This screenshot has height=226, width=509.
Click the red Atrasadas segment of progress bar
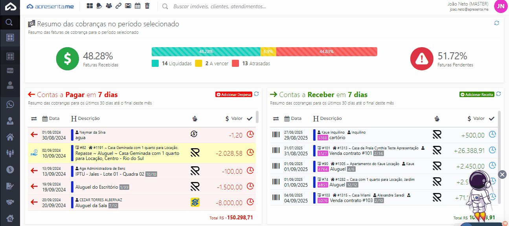327,51
